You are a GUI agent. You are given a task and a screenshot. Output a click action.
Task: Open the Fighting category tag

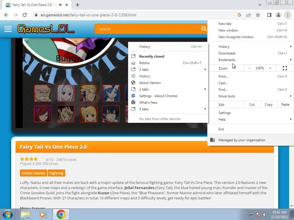pyautogui.click(x=57, y=173)
